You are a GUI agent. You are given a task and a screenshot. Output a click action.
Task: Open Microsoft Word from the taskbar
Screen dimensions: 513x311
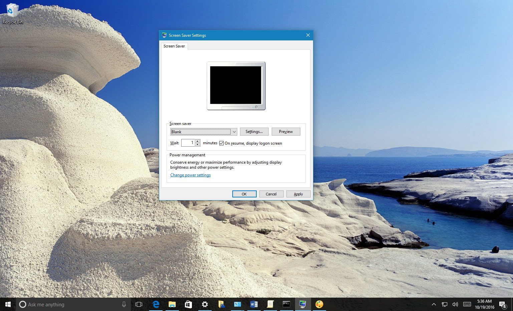tap(254, 304)
